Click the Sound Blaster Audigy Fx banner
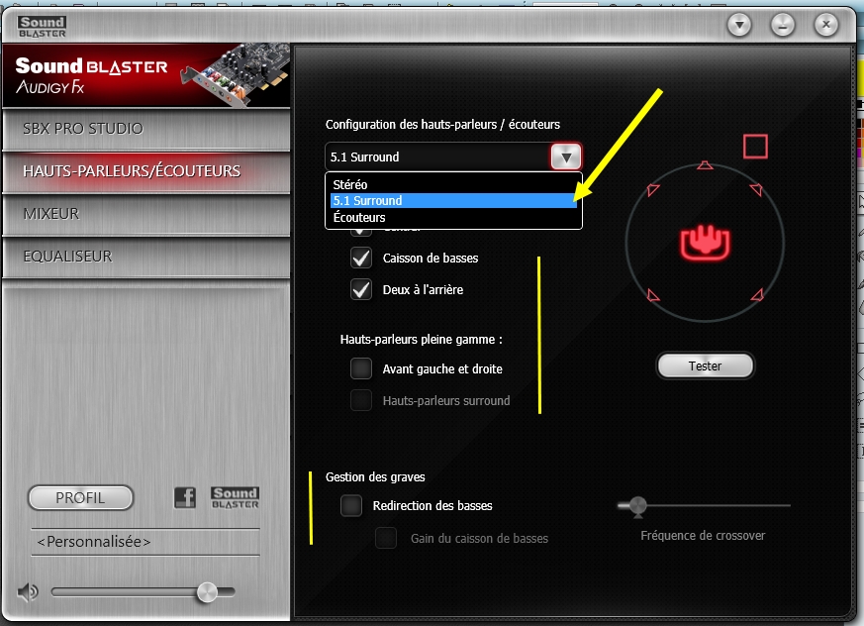The image size is (864, 626). [x=146, y=75]
